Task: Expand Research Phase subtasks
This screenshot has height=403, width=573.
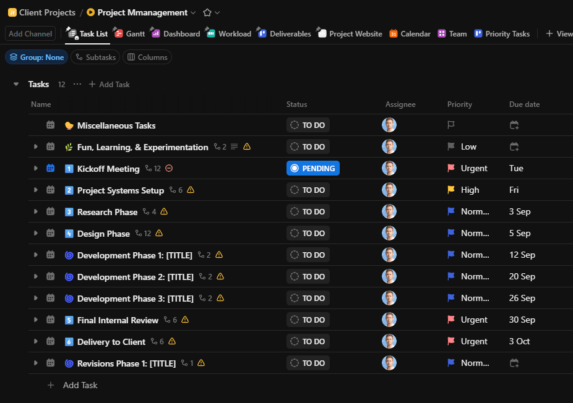Action: coord(36,211)
